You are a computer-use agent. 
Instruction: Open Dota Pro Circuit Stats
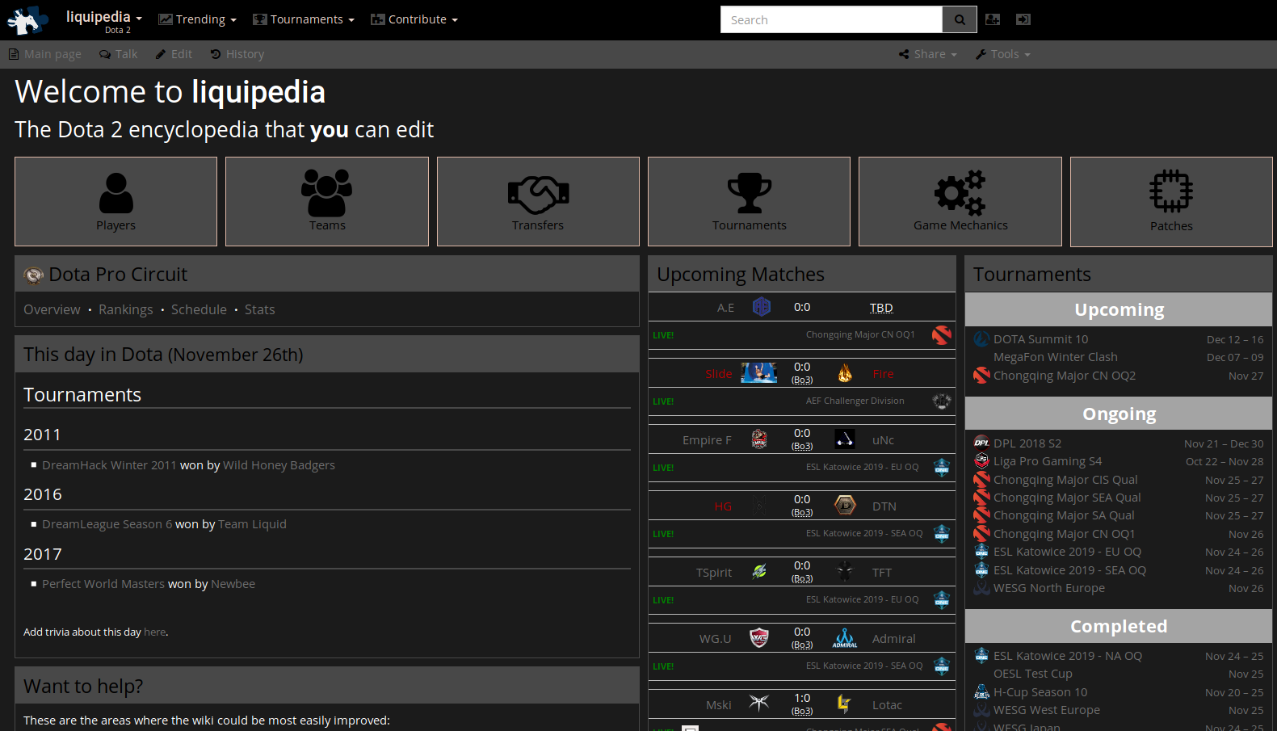tap(260, 309)
